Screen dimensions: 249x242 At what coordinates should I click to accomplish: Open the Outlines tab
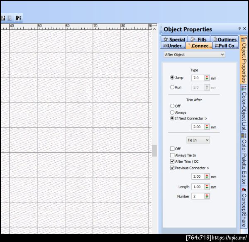click(225, 39)
